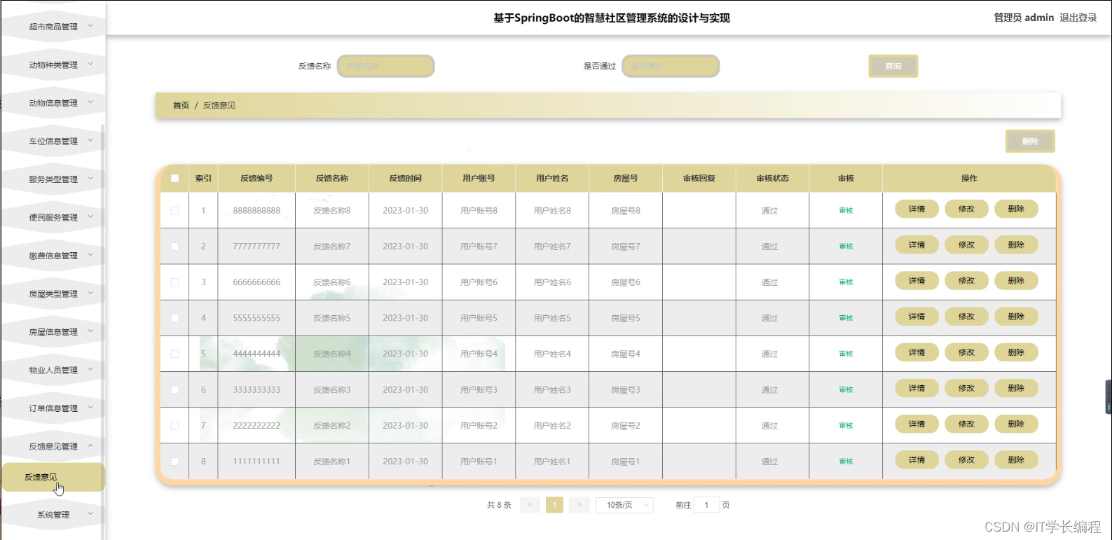The width and height of the screenshot is (1112, 540).
Task: Click 删除 for row 3333333333
Action: pyautogui.click(x=1016, y=388)
